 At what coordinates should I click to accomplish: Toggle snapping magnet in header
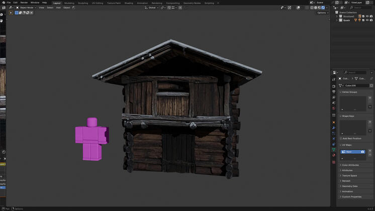tap(169, 8)
